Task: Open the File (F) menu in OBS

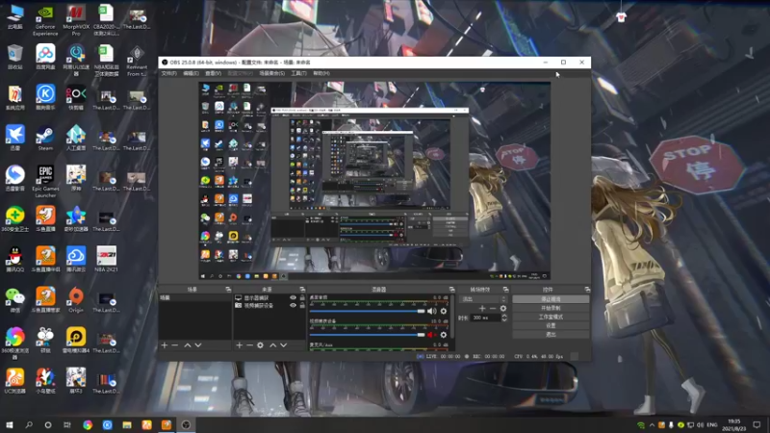Action: click(168, 73)
